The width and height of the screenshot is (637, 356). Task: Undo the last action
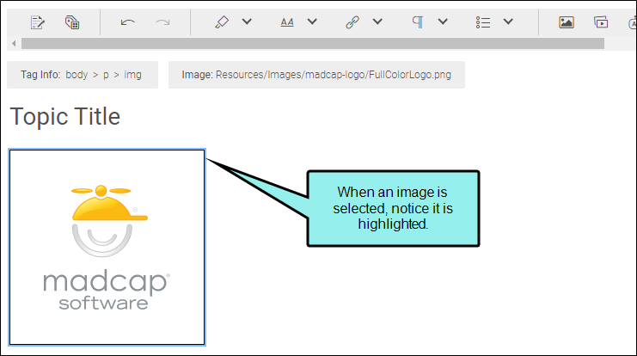click(x=127, y=22)
